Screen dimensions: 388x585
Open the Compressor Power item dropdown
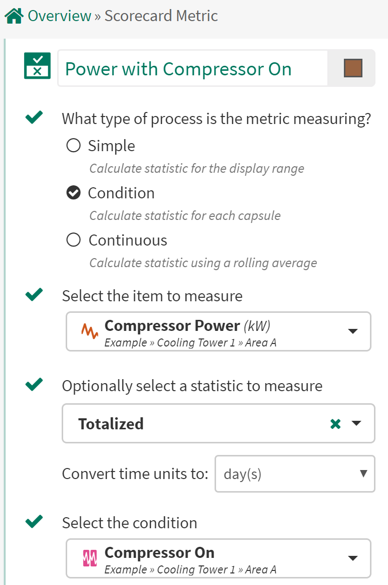352,331
